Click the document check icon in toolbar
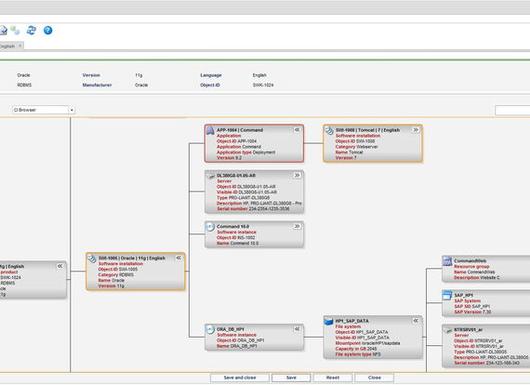This screenshot has width=530, height=385. [3, 31]
